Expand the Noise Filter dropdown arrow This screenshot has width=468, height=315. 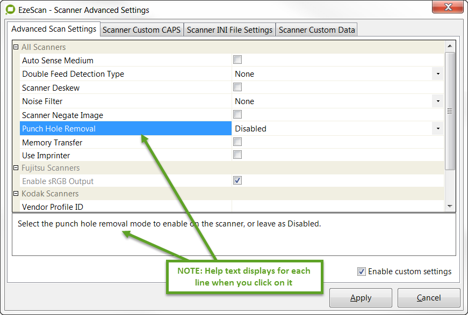coord(438,101)
